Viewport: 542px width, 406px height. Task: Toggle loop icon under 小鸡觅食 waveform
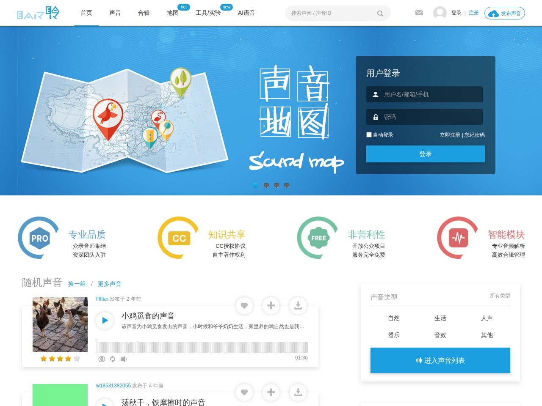click(x=113, y=359)
